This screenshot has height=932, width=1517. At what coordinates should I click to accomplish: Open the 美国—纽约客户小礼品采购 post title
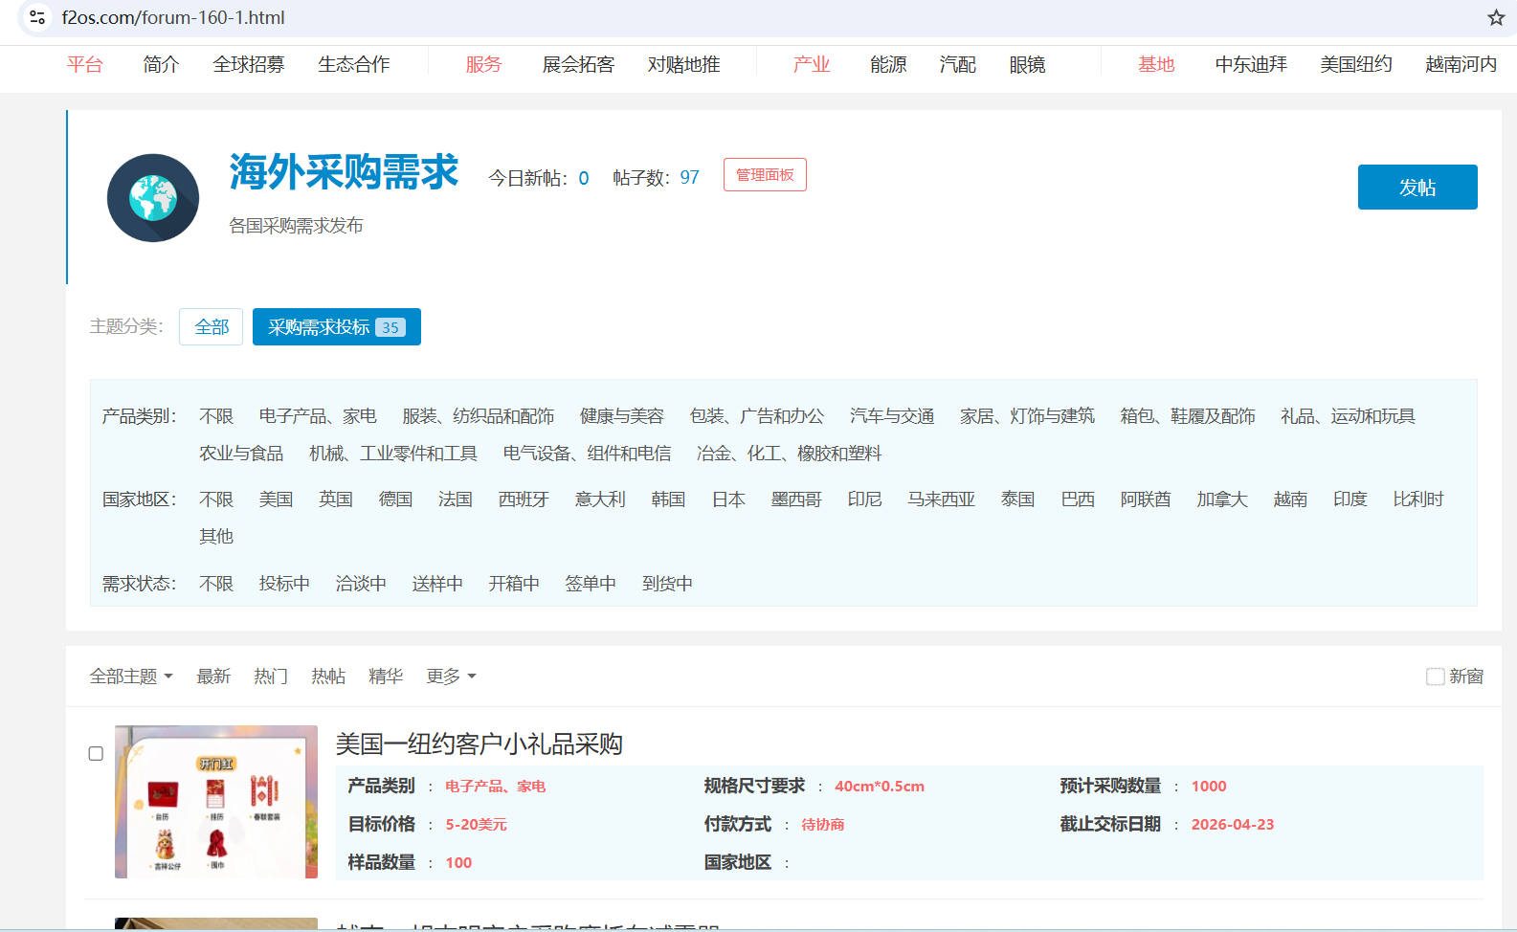(479, 744)
